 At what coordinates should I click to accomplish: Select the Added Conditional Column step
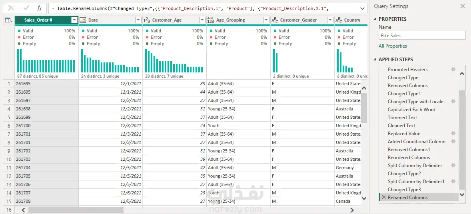click(416, 142)
